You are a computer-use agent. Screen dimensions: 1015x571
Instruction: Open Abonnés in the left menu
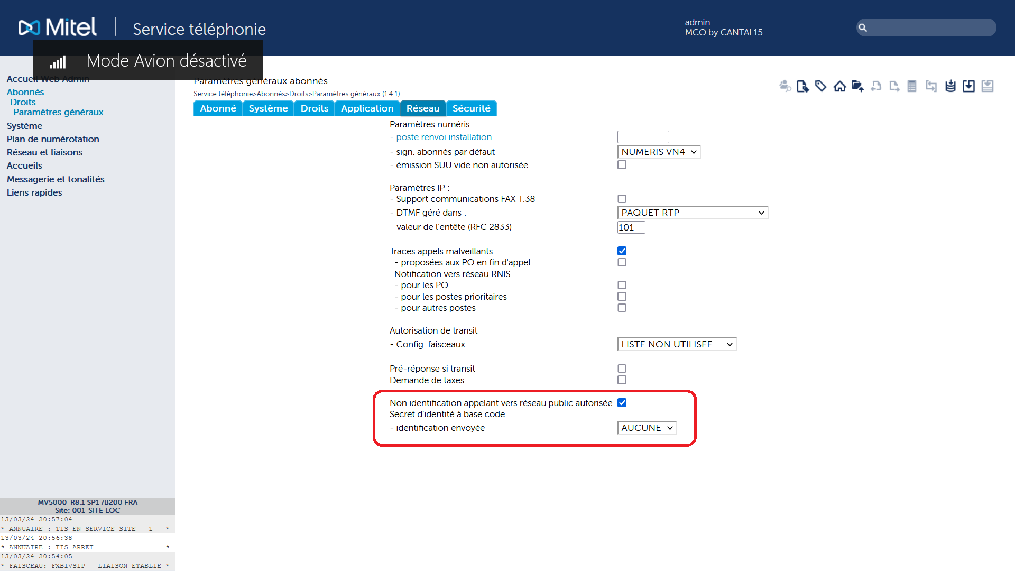[25, 92]
